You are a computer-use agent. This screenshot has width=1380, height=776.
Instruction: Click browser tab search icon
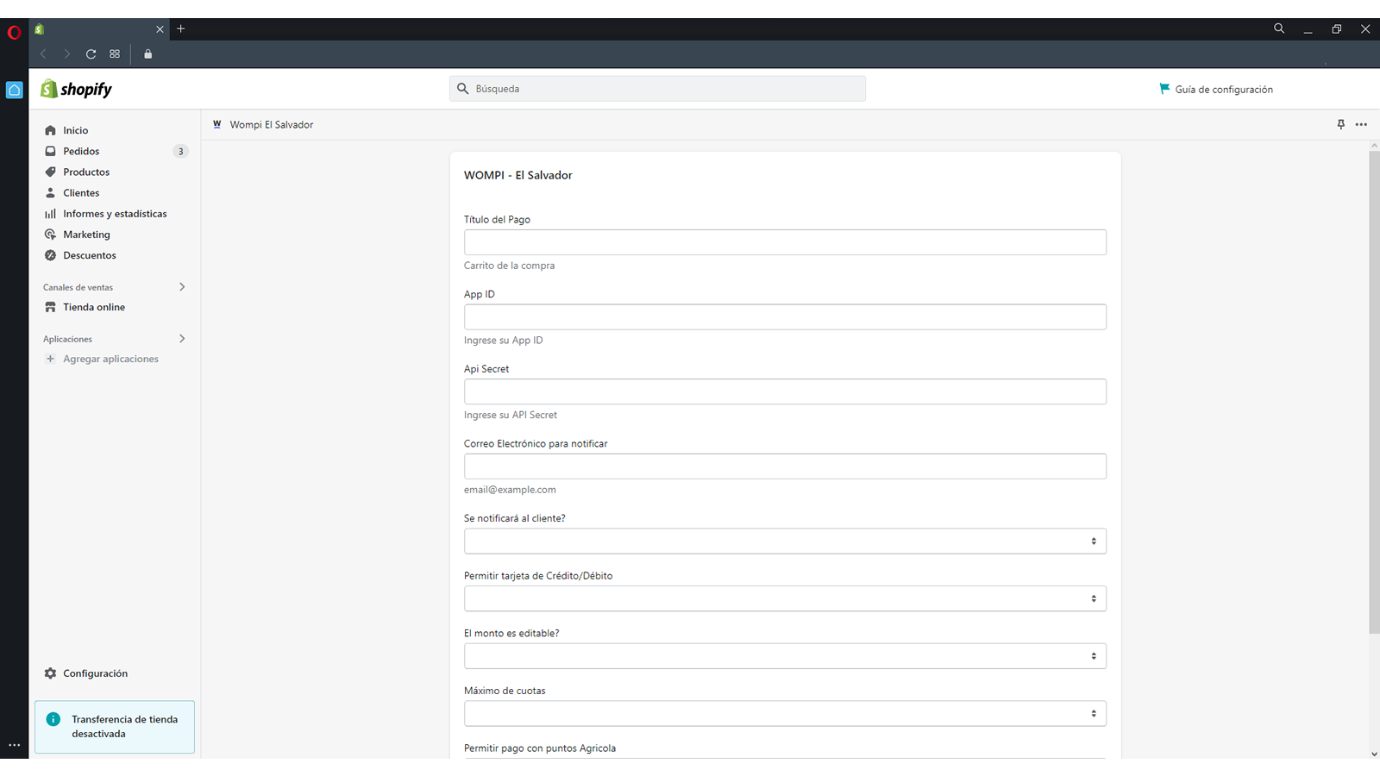click(1279, 28)
